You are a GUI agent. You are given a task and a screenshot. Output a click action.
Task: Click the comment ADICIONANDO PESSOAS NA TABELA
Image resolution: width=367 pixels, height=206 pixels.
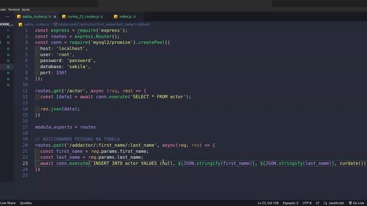click(x=77, y=139)
